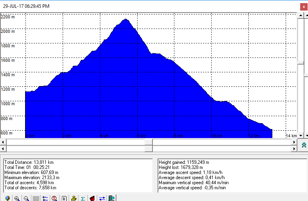Click left arrow of the upper horizontal scrollbar

pyautogui.click(x=3, y=142)
